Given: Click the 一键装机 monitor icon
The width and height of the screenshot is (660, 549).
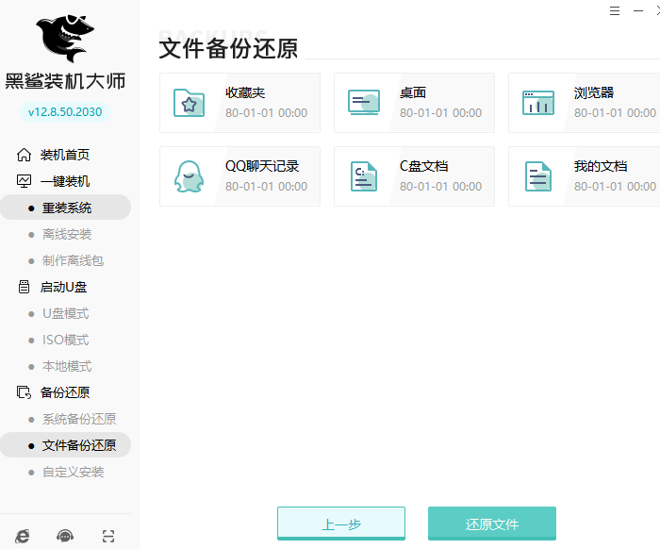Looking at the screenshot, I should point(24,181).
